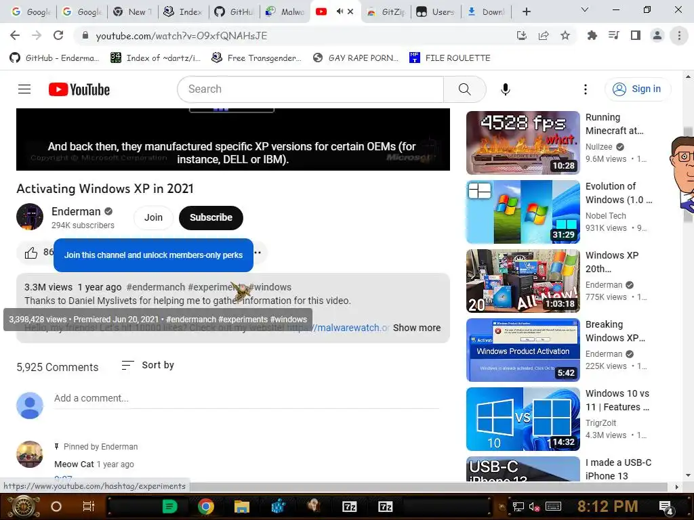The width and height of the screenshot is (694, 520).
Task: Open Chrome profile avatar icon
Action: (657, 35)
